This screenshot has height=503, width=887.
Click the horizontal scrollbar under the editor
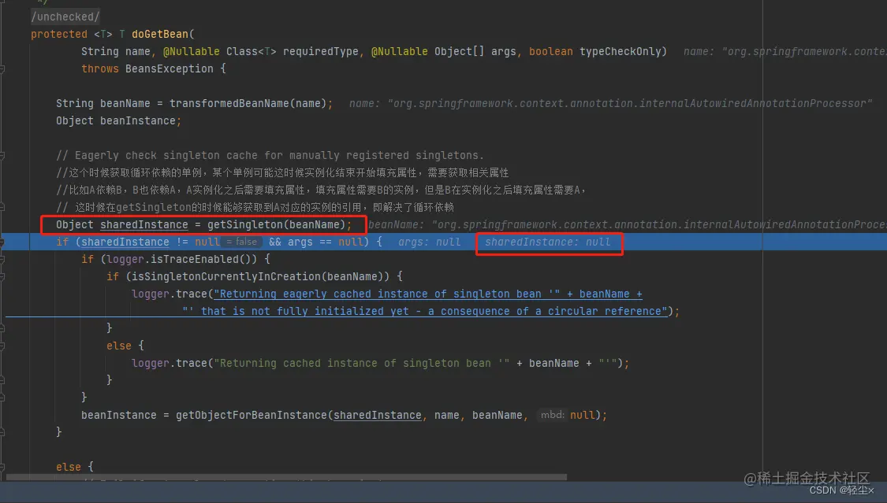coord(285,478)
